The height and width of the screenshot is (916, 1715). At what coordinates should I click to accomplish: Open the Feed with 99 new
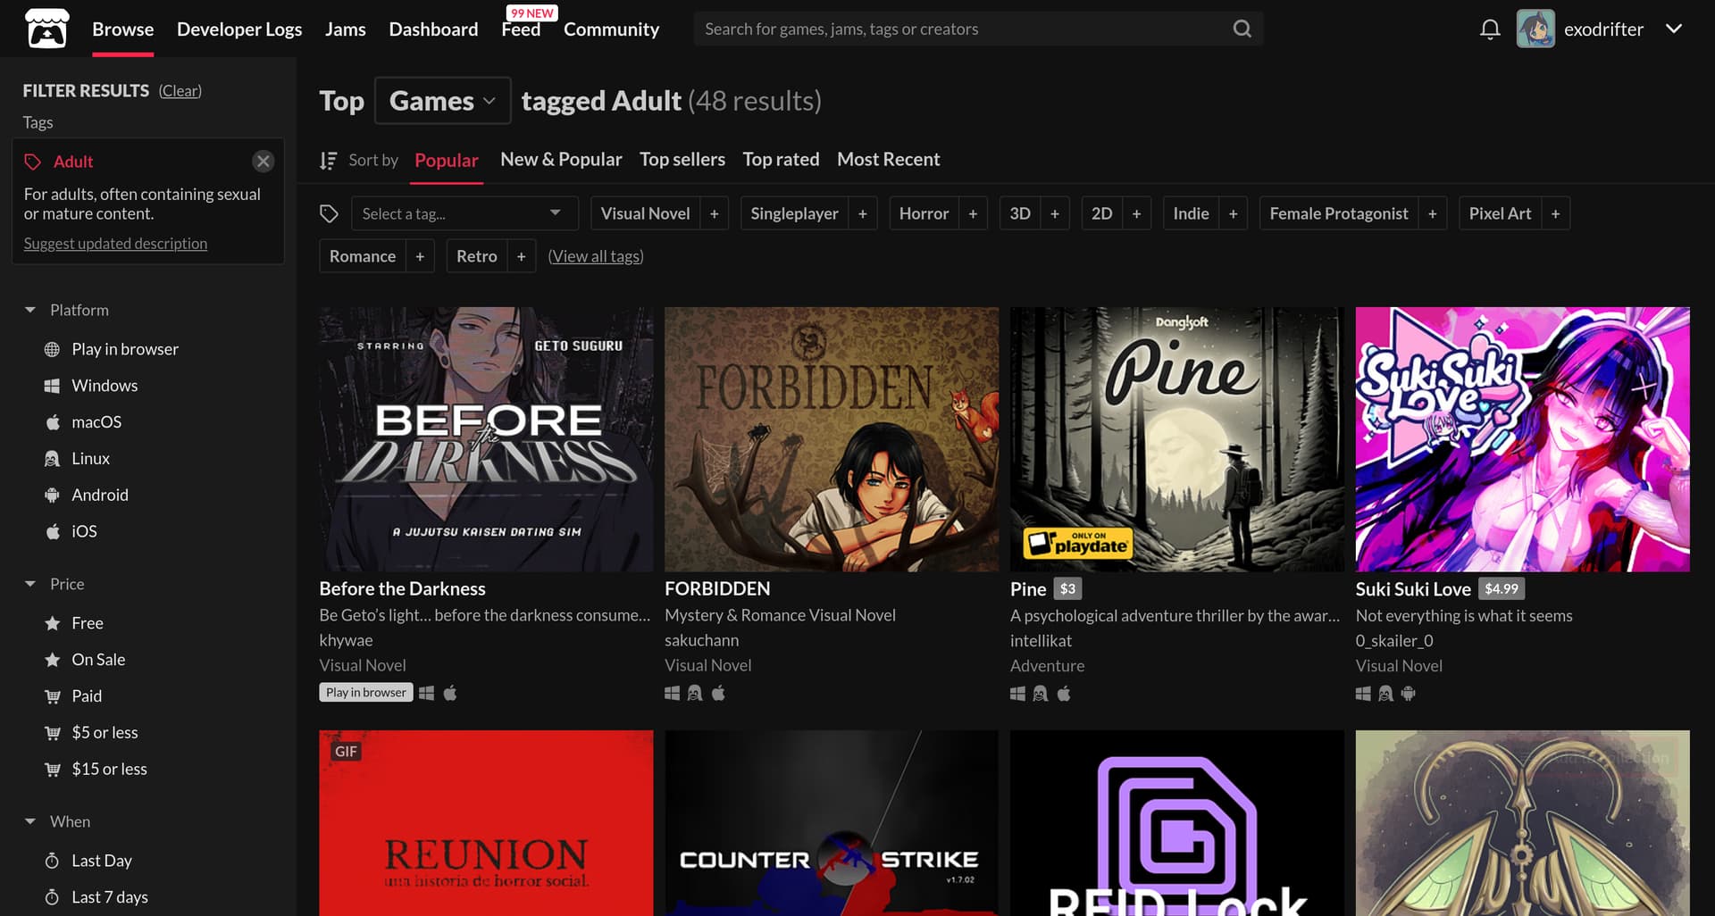(x=521, y=29)
